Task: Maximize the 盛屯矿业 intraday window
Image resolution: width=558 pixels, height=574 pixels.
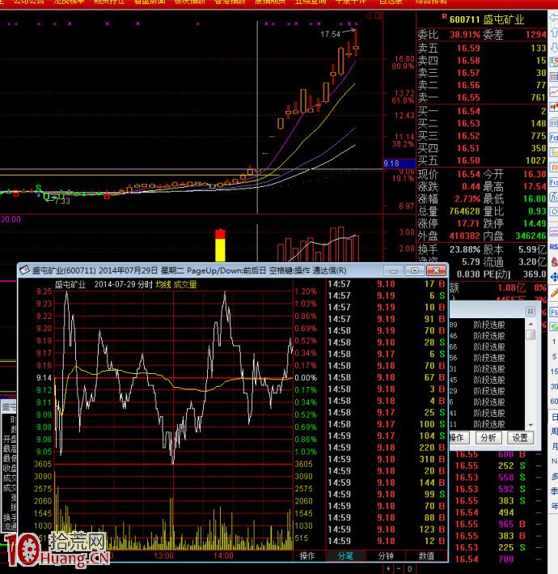Action: pyautogui.click(x=415, y=270)
